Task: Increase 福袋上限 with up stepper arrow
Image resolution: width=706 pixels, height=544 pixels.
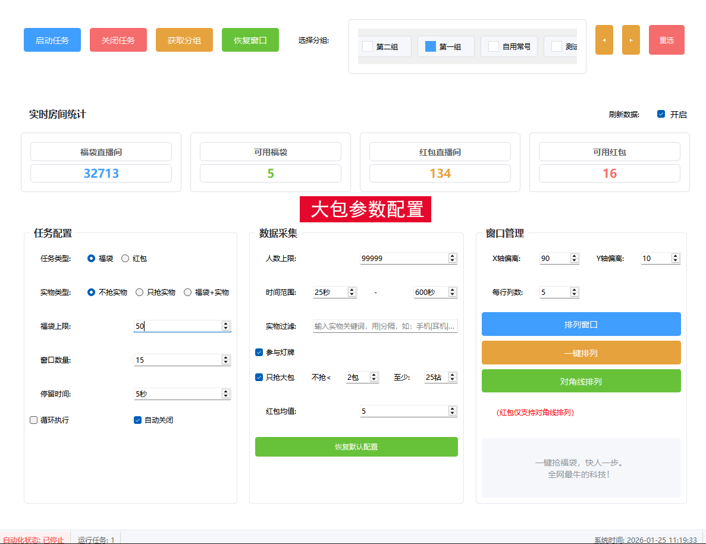Action: point(226,323)
